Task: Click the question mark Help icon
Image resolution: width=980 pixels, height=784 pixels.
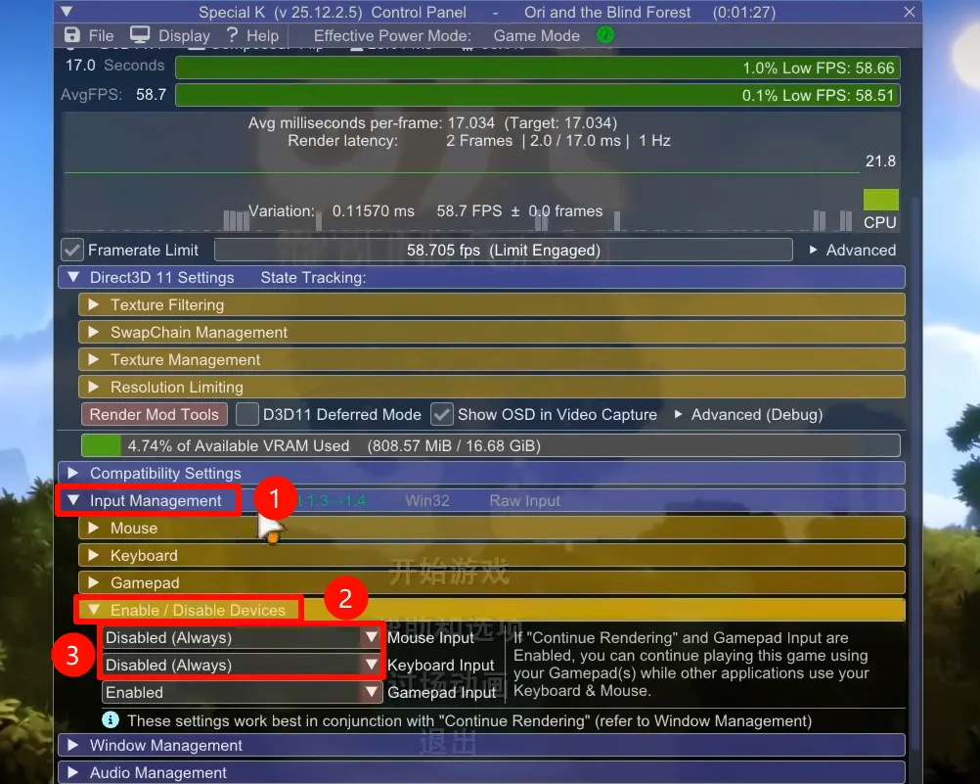Action: click(x=232, y=35)
